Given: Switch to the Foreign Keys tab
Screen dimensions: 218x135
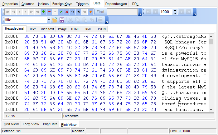Looking at the screenshot, I should coord(62,4).
